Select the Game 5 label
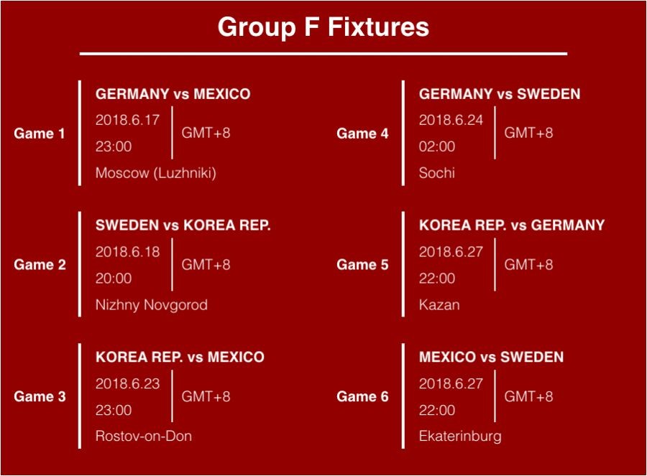Viewport: 647px width, 476px height. click(362, 265)
